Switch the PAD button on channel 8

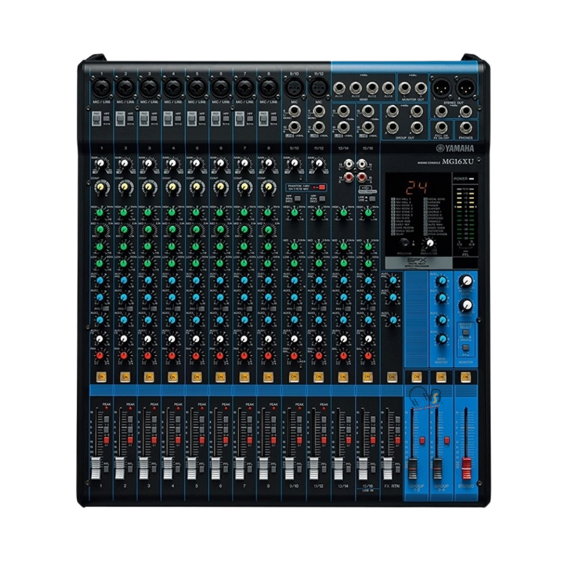(x=264, y=118)
